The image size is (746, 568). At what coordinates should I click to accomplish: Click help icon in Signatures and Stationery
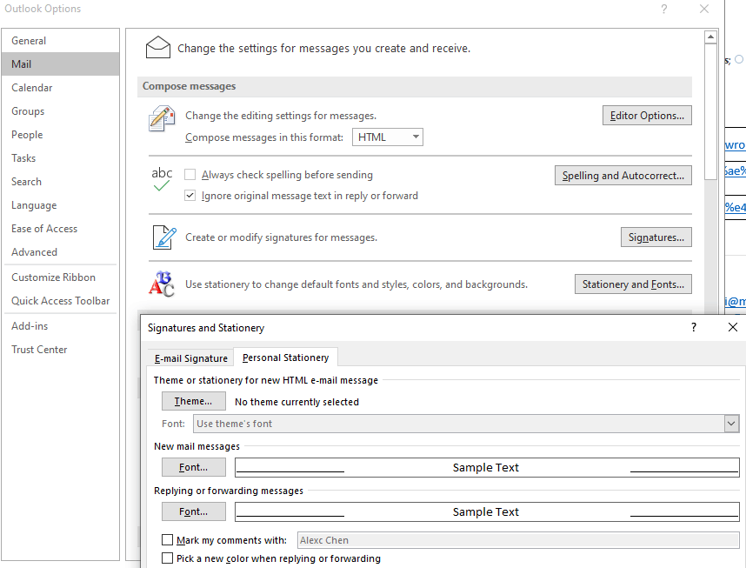(694, 327)
